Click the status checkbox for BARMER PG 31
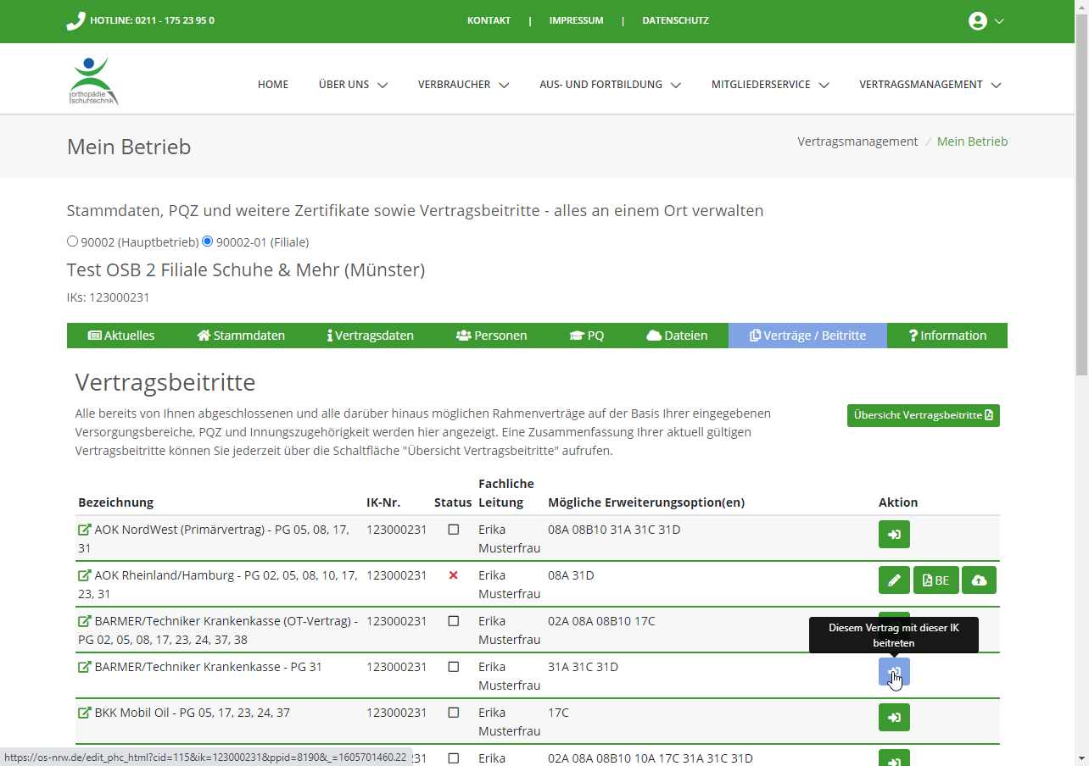This screenshot has width=1089, height=766. (x=453, y=667)
